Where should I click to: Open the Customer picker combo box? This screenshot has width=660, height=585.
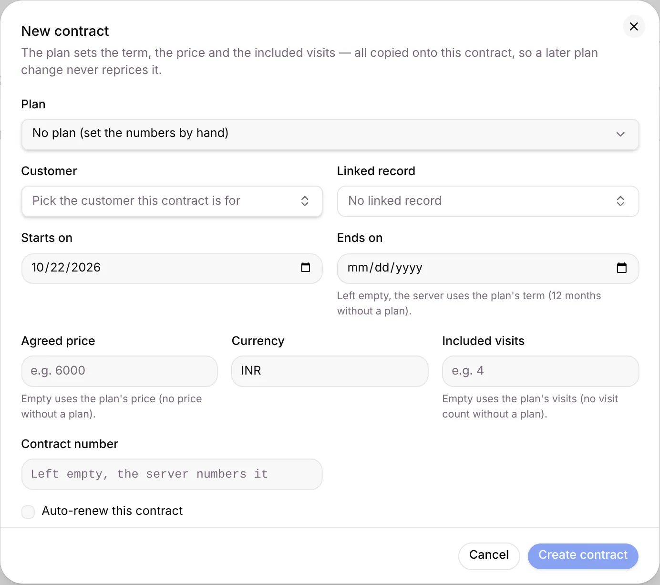point(172,201)
